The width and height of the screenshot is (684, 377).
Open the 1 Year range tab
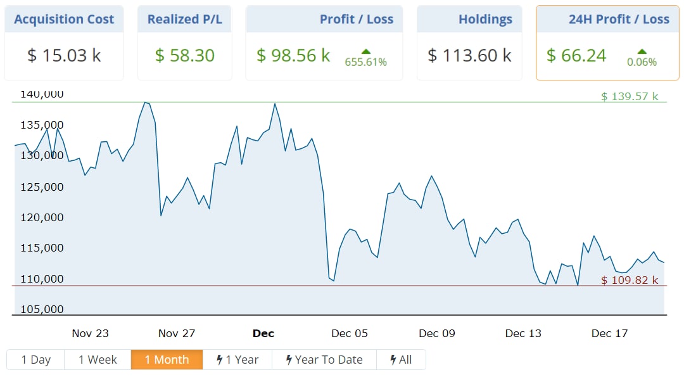click(x=237, y=360)
